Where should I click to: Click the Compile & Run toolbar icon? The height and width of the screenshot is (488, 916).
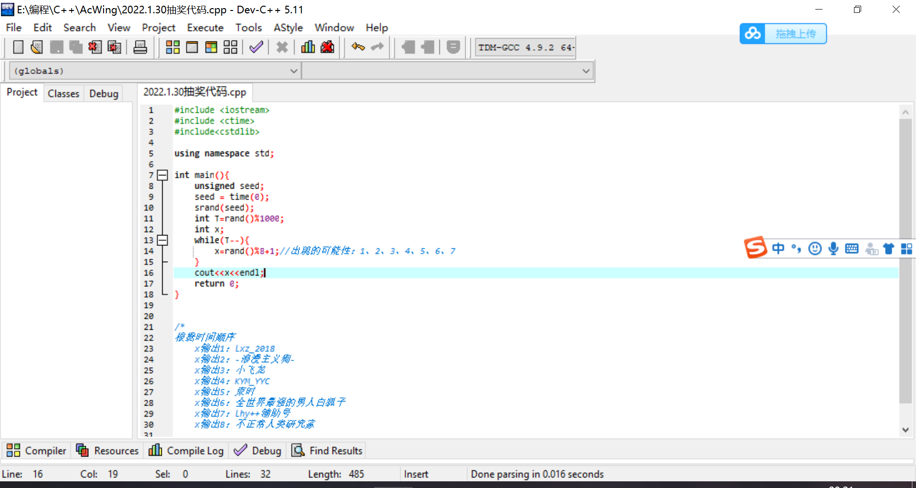coord(211,47)
